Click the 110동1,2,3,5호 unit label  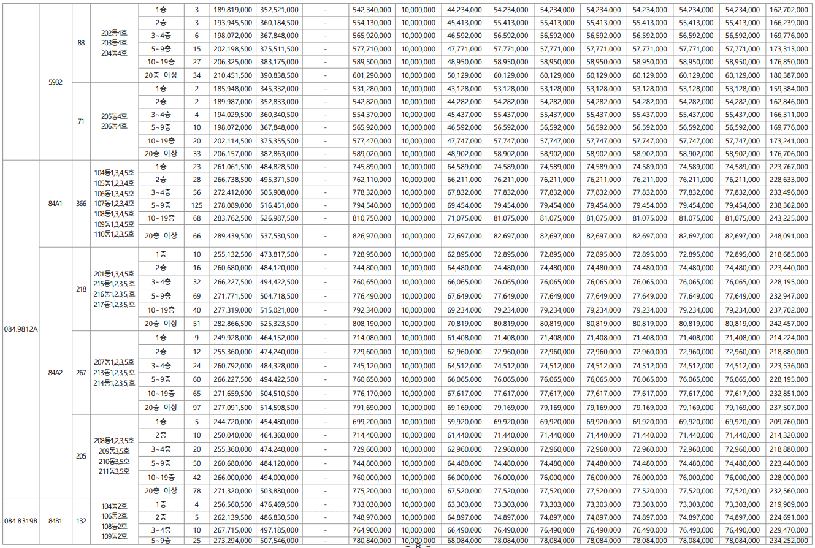(x=116, y=235)
